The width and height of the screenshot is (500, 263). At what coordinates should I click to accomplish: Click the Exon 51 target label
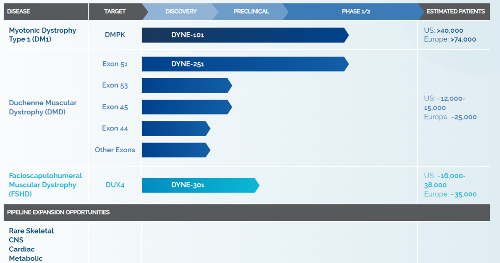coord(115,64)
